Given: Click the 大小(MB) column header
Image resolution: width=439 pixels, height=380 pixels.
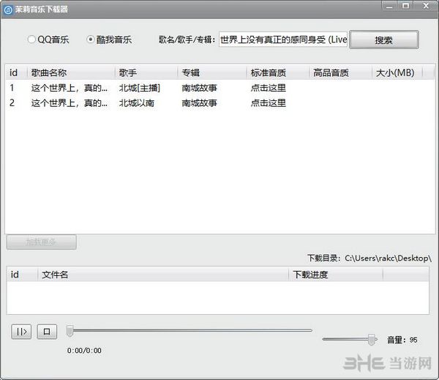Looking at the screenshot, I should [x=397, y=73].
